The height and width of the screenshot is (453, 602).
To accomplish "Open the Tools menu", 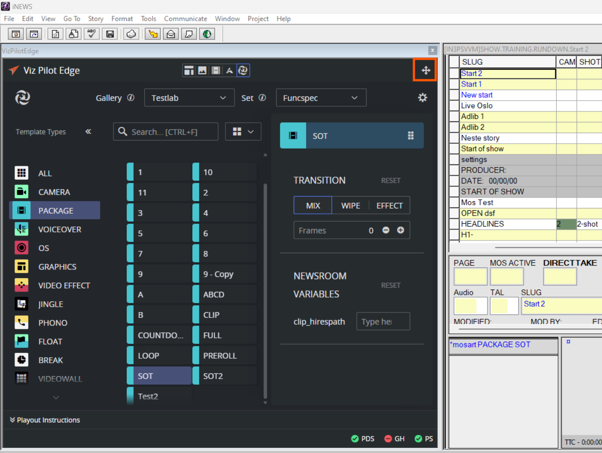I will pos(148,19).
